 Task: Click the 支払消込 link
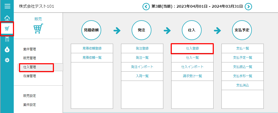tap(243, 85)
